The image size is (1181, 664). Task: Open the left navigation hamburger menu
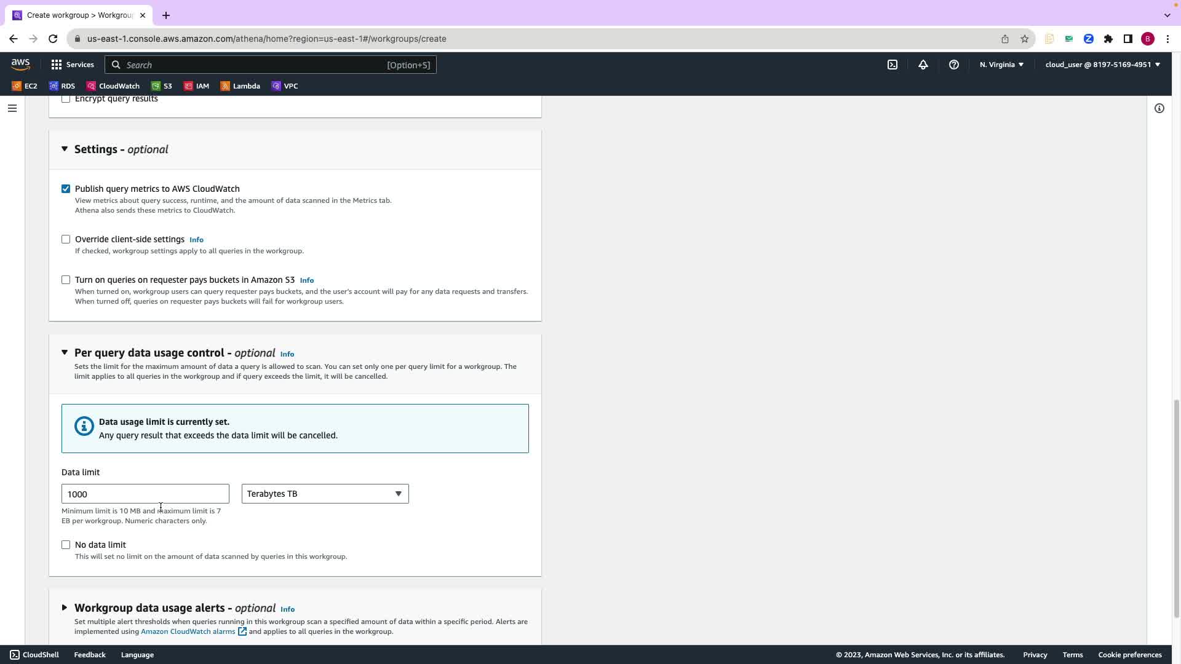click(12, 108)
